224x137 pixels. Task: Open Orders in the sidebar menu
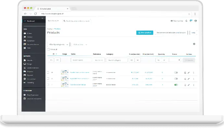tap(29, 33)
